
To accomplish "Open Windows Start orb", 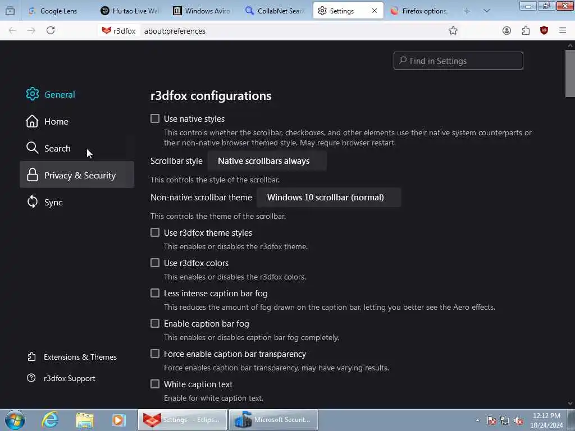I will [15, 420].
